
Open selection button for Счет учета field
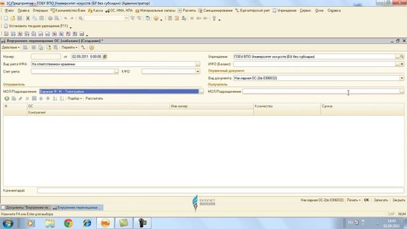point(116,72)
